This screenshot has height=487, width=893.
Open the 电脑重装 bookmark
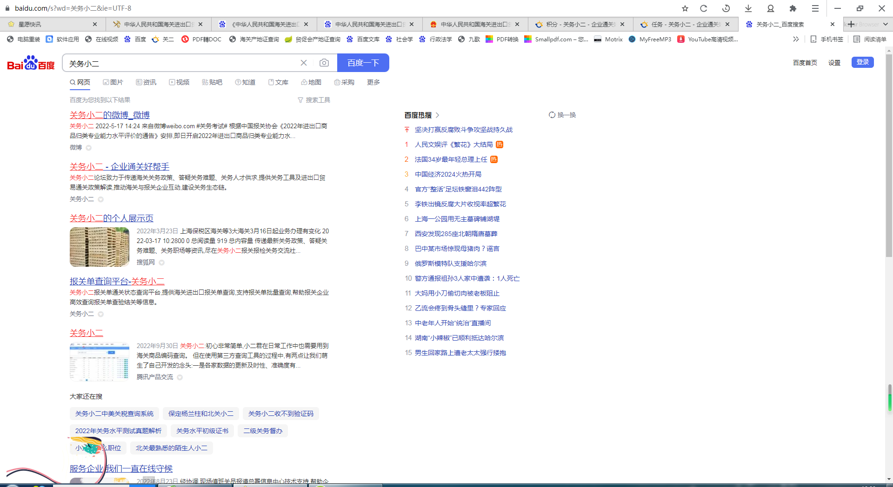[x=24, y=39]
